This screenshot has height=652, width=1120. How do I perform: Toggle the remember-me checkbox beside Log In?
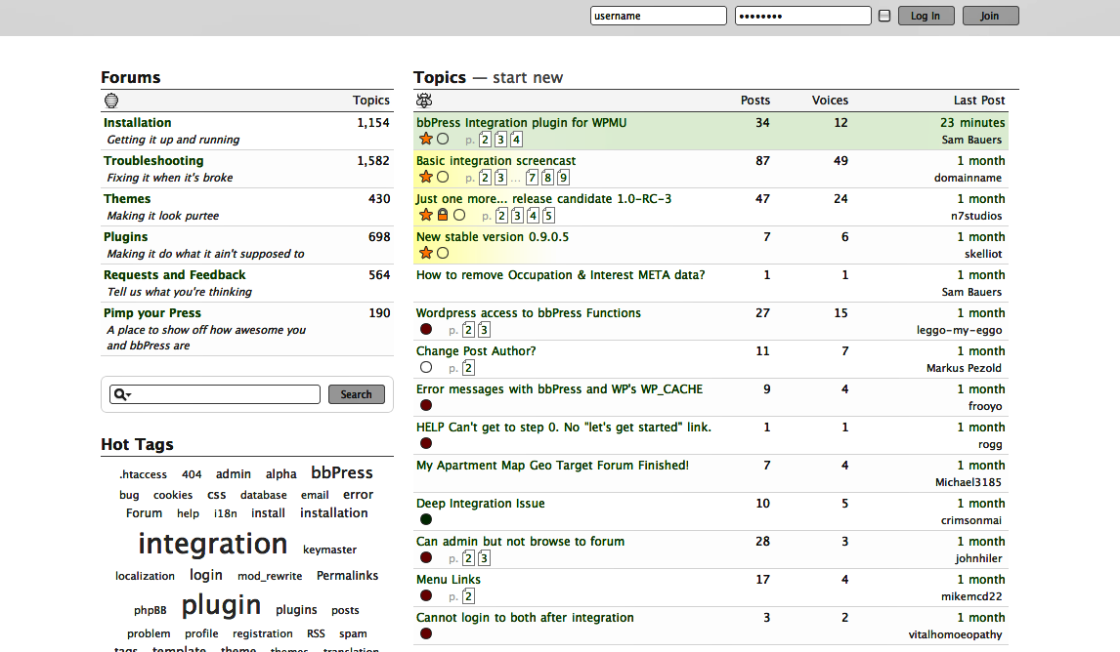coord(884,16)
